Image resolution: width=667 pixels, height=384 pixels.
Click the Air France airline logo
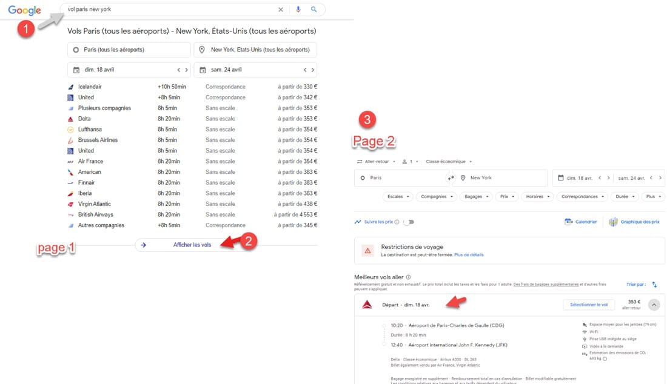pos(70,162)
